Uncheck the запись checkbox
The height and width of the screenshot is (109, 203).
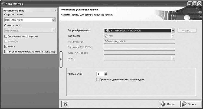[6, 46]
